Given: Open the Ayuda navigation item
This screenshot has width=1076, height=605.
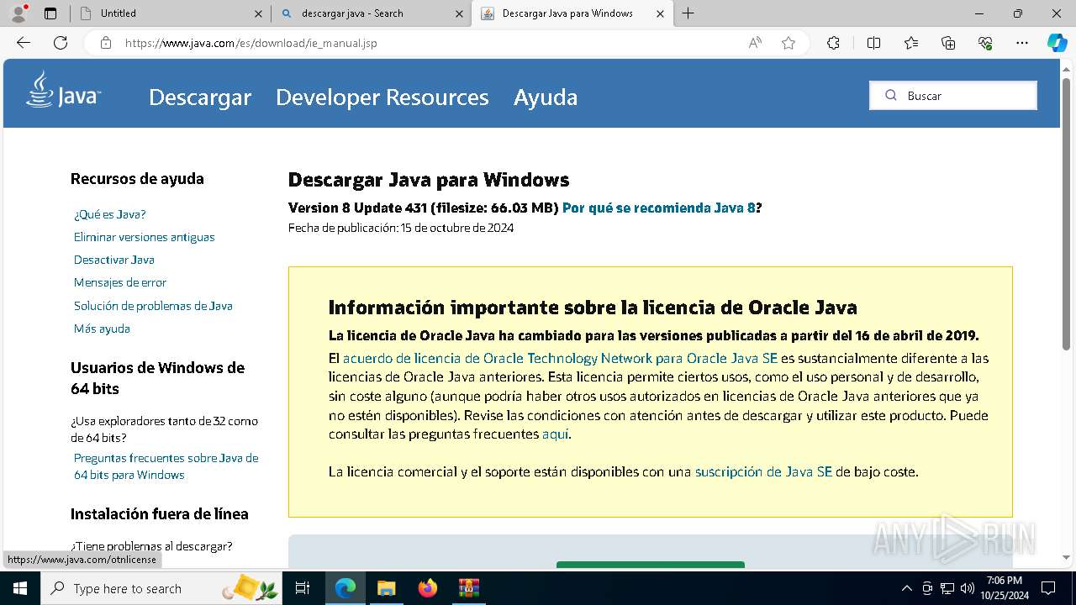Looking at the screenshot, I should [x=546, y=97].
